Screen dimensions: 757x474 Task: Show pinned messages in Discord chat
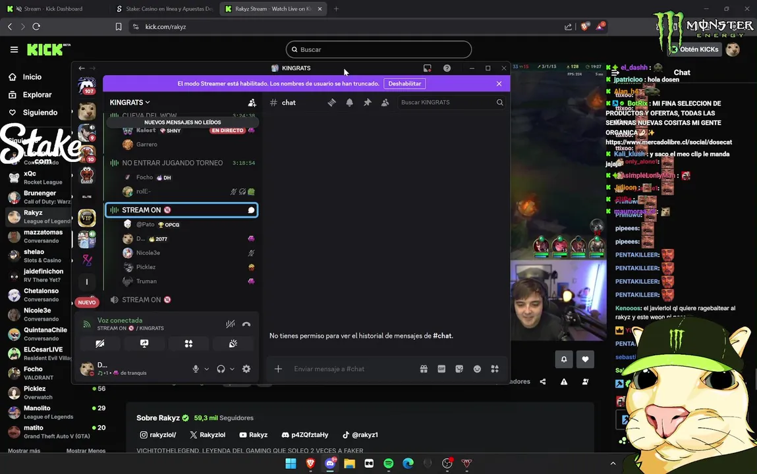(x=368, y=102)
